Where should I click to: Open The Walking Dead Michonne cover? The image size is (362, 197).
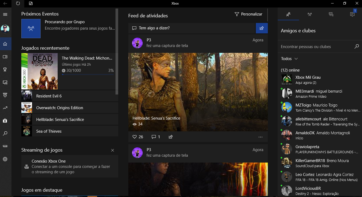point(39,71)
